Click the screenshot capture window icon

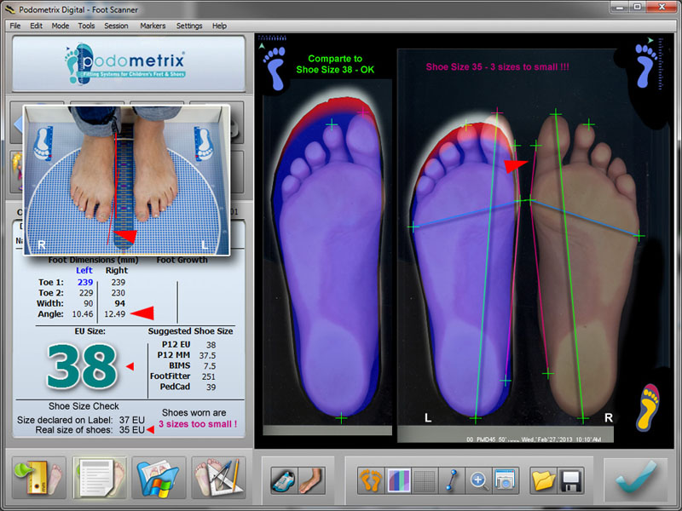[x=505, y=480]
